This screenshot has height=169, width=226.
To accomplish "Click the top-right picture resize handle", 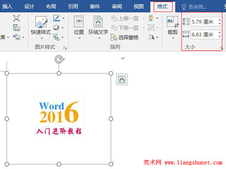I will [111, 74].
